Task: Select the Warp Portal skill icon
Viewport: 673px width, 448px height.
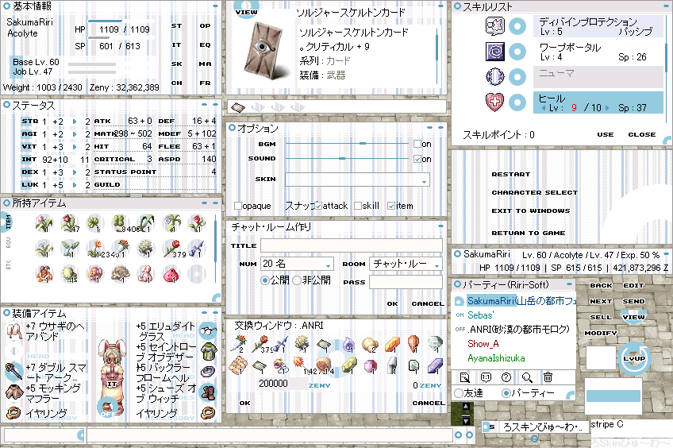Action: 495,52
